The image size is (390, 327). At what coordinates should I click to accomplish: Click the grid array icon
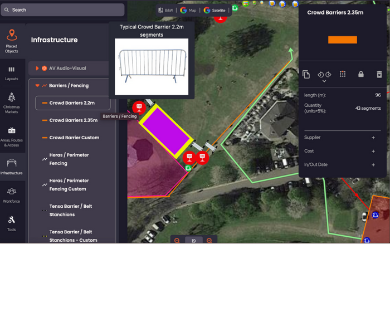343,74
